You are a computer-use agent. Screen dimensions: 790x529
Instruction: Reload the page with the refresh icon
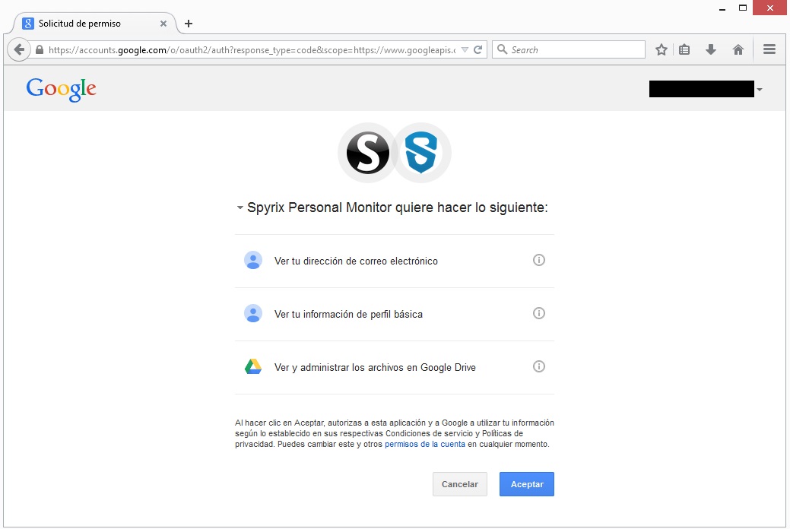[x=477, y=49]
